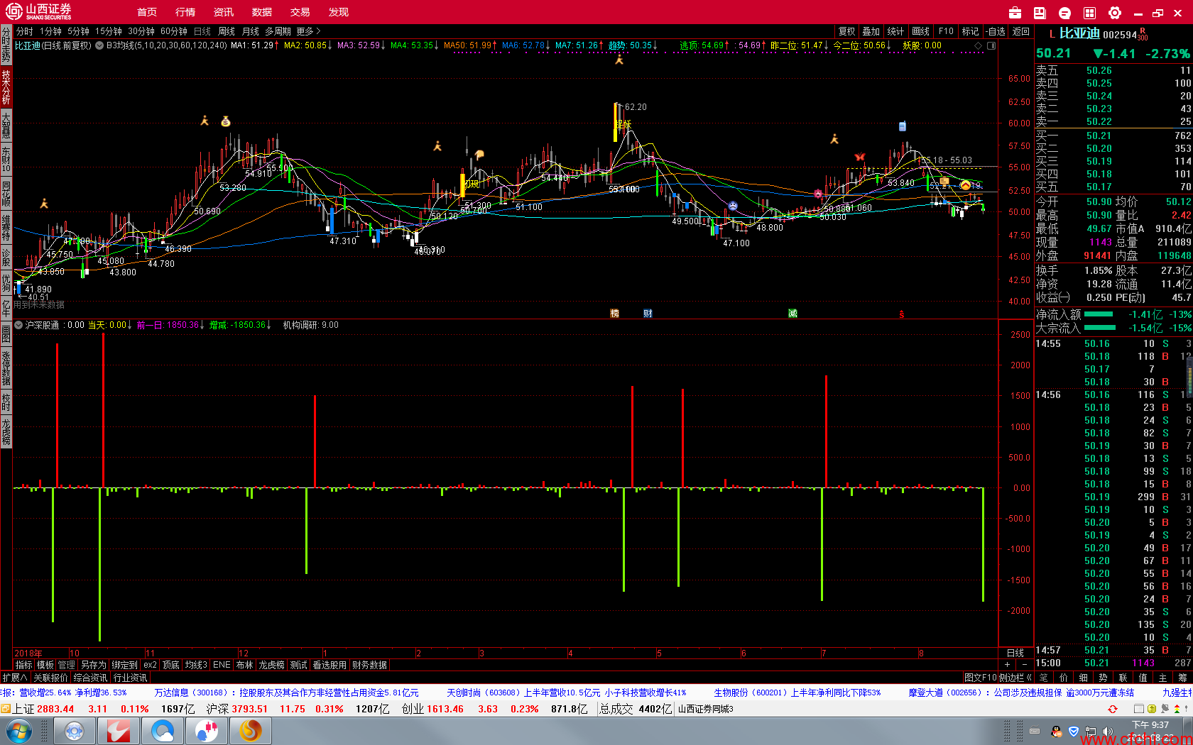Screen dimensions: 1193x745
Task: Open the four-pane layout grid icon
Action: pos(1089,13)
